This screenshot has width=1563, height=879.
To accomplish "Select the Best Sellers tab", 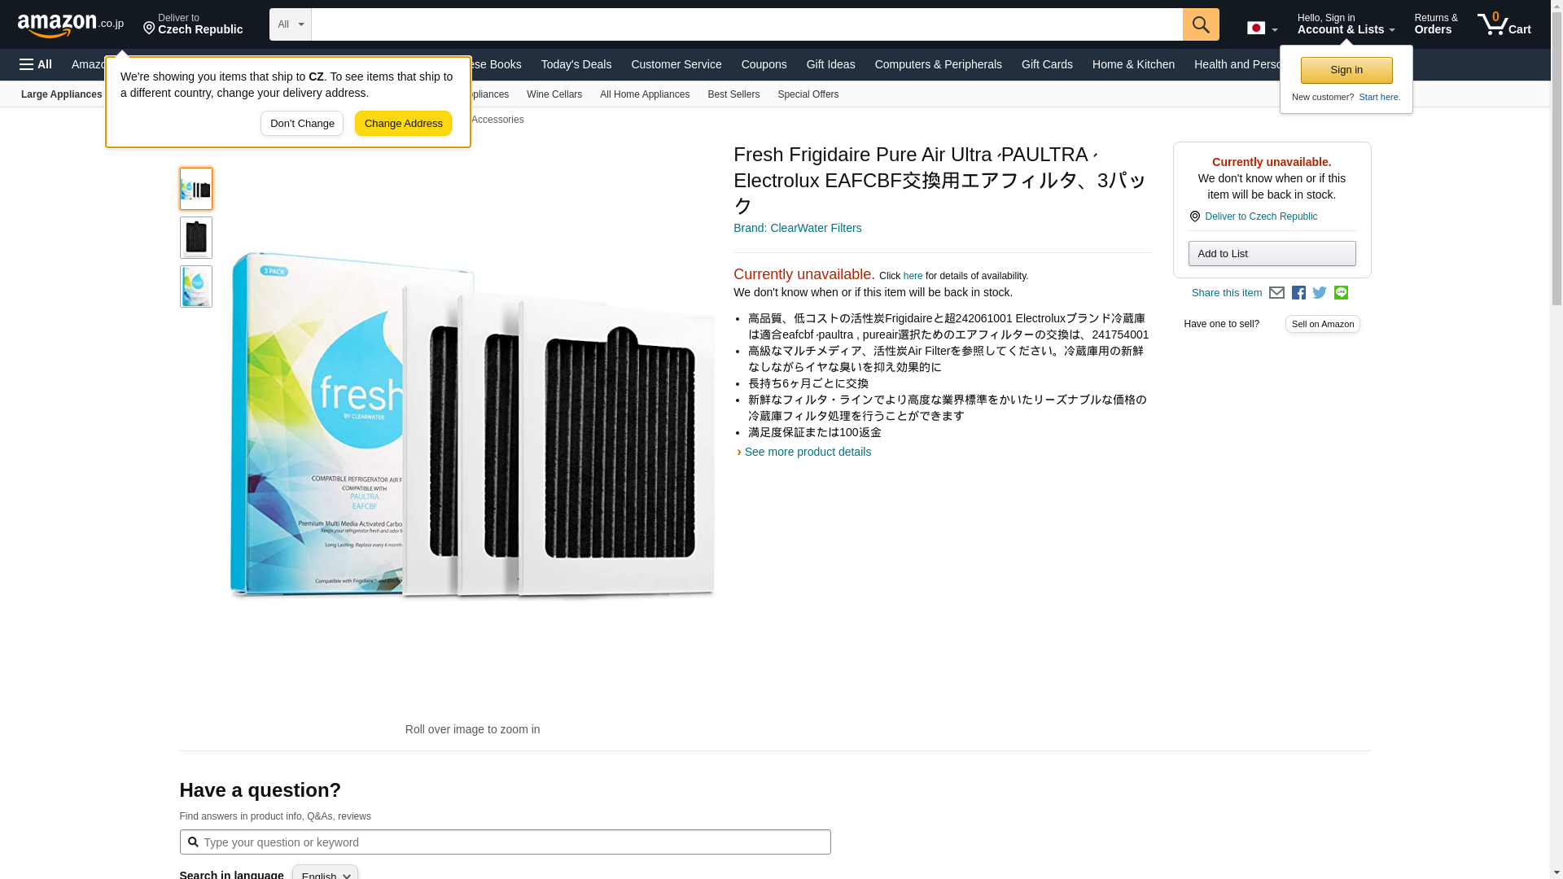I will [x=733, y=94].
